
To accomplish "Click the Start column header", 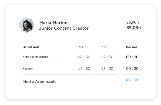I will pyautogui.click(x=82, y=47).
